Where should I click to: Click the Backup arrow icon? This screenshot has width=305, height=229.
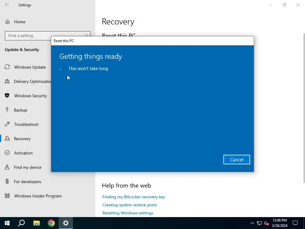pyautogui.click(x=7, y=110)
